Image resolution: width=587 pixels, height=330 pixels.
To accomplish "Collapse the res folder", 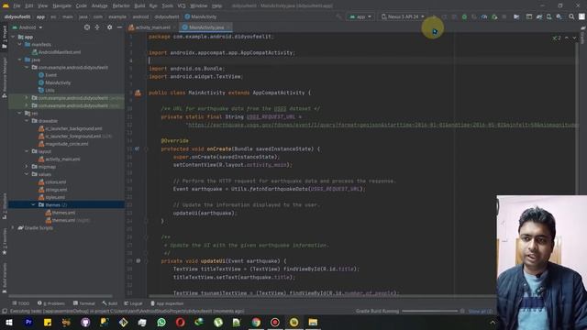I will tap(20, 113).
